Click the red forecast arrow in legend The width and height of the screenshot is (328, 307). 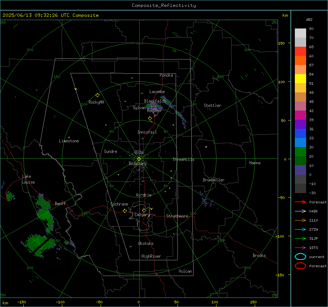(x=300, y=202)
